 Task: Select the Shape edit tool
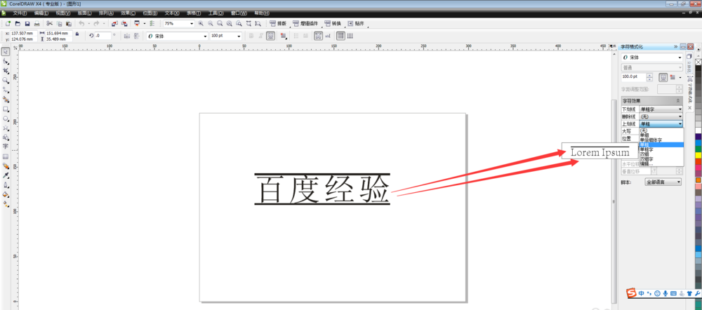click(6, 61)
